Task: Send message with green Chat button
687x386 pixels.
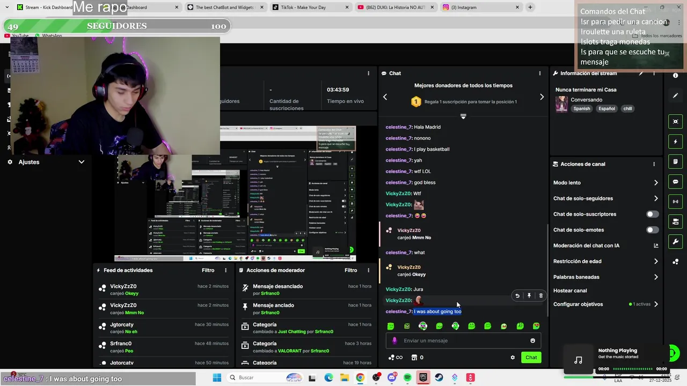Action: (x=531, y=358)
